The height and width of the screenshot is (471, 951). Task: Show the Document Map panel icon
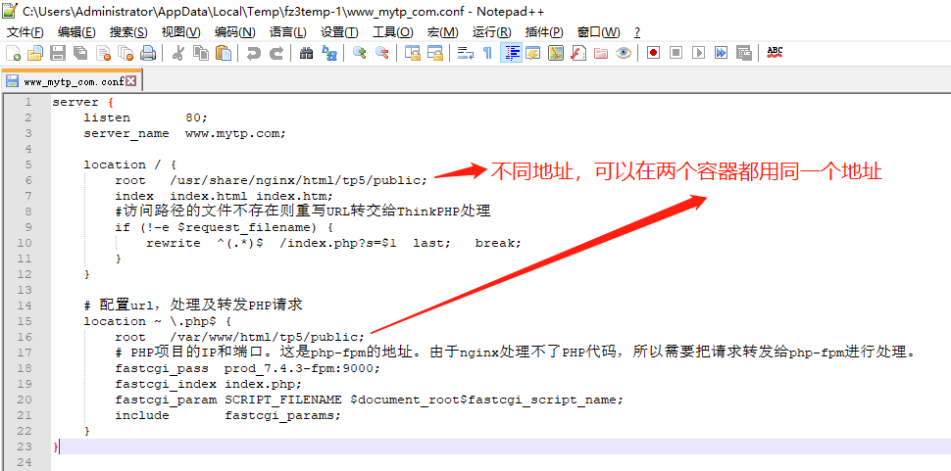pyautogui.click(x=556, y=53)
